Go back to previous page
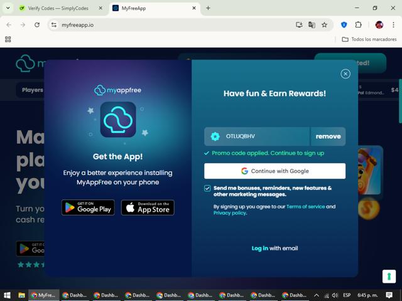This screenshot has height=301, width=402. pyautogui.click(x=9, y=25)
